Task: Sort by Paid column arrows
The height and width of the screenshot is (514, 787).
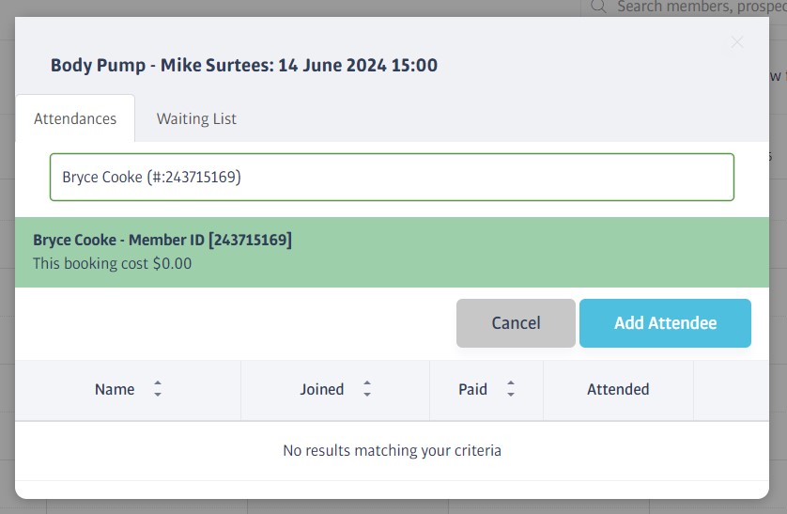Action: [511, 389]
